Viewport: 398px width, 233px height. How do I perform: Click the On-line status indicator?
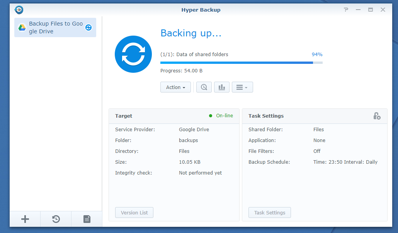click(x=221, y=116)
